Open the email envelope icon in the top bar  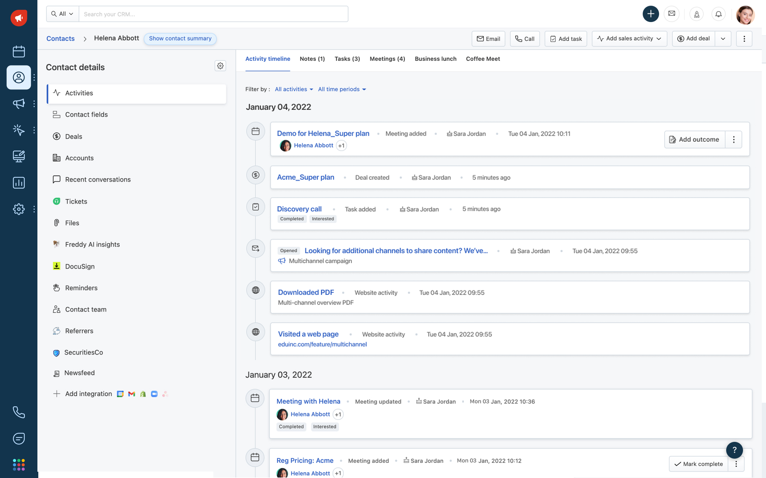[672, 14]
